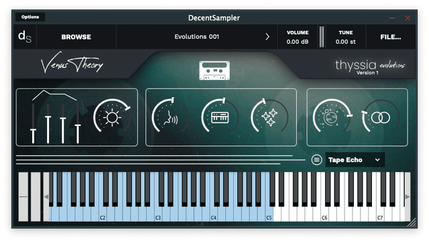
Task: Play the C3 key
Action: click(x=158, y=214)
